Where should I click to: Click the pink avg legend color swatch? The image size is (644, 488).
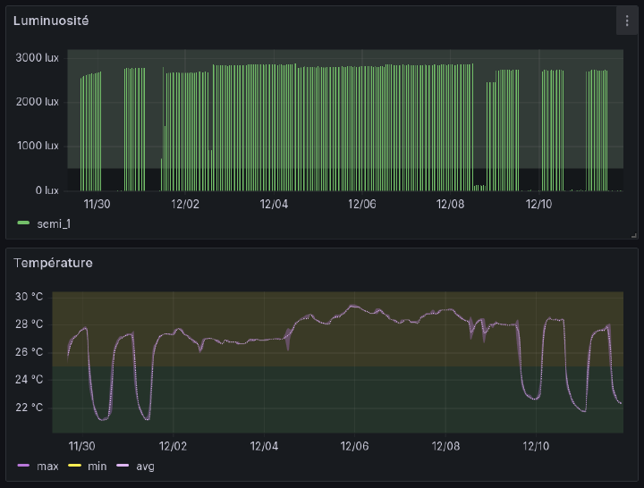[x=123, y=466]
